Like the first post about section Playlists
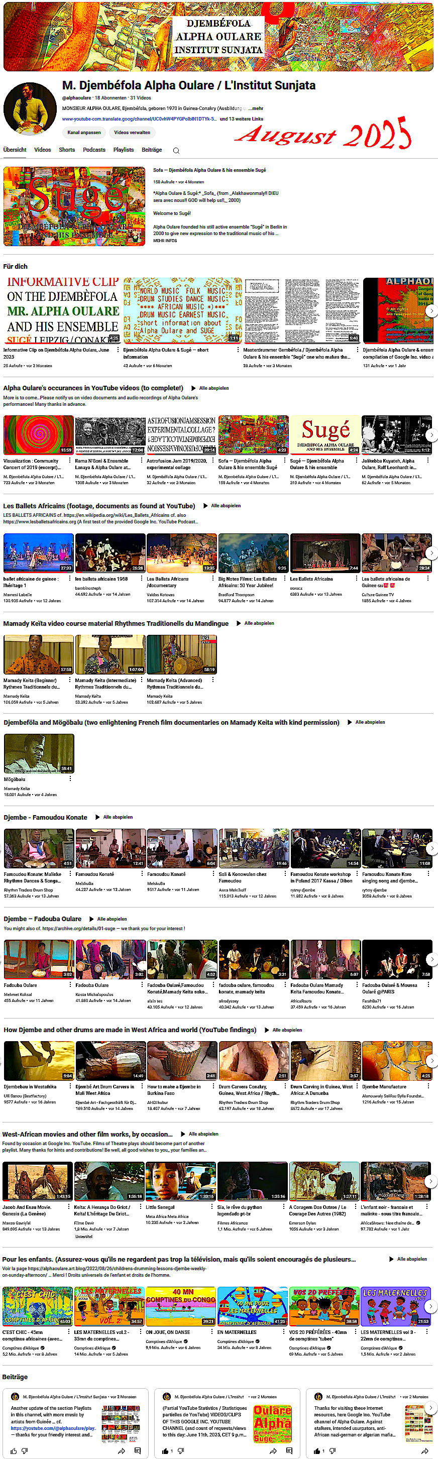The width and height of the screenshot is (438, 1459). [x=14, y=1451]
